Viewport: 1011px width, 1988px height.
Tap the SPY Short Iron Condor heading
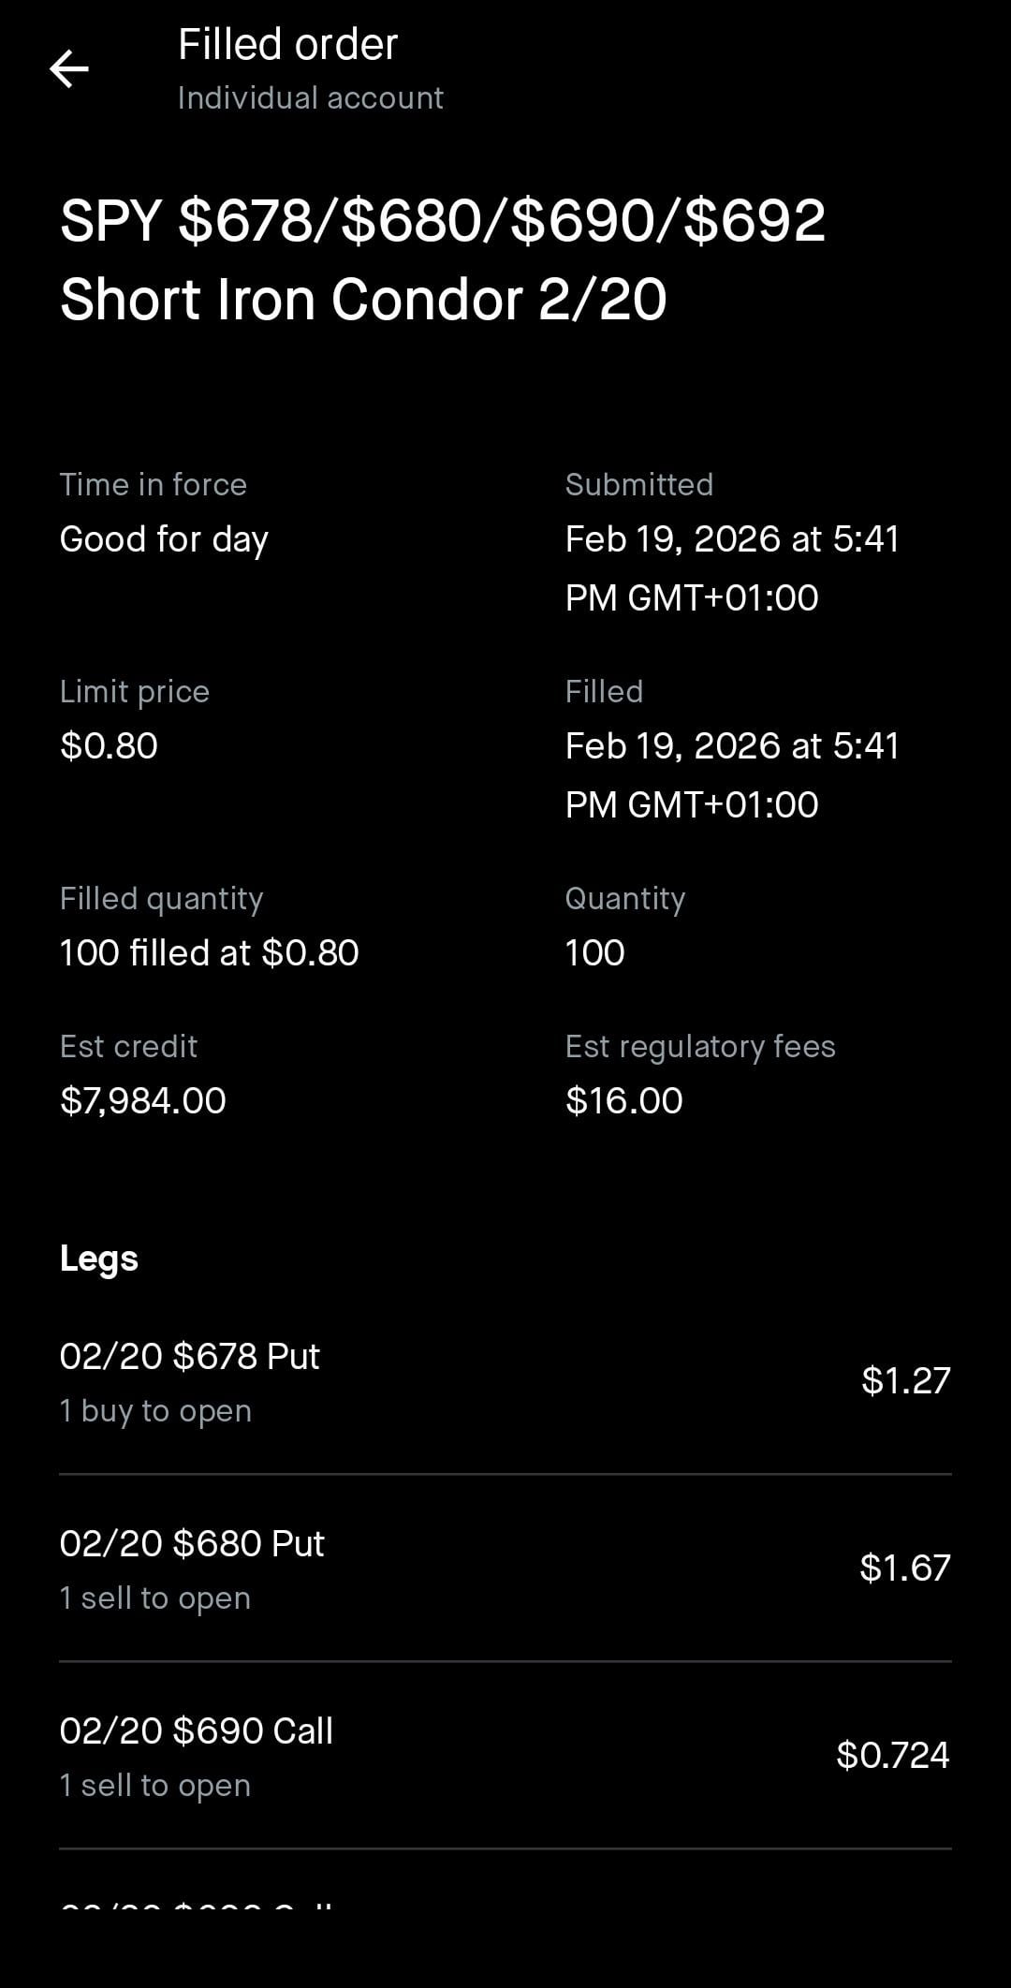pyautogui.click(x=442, y=259)
